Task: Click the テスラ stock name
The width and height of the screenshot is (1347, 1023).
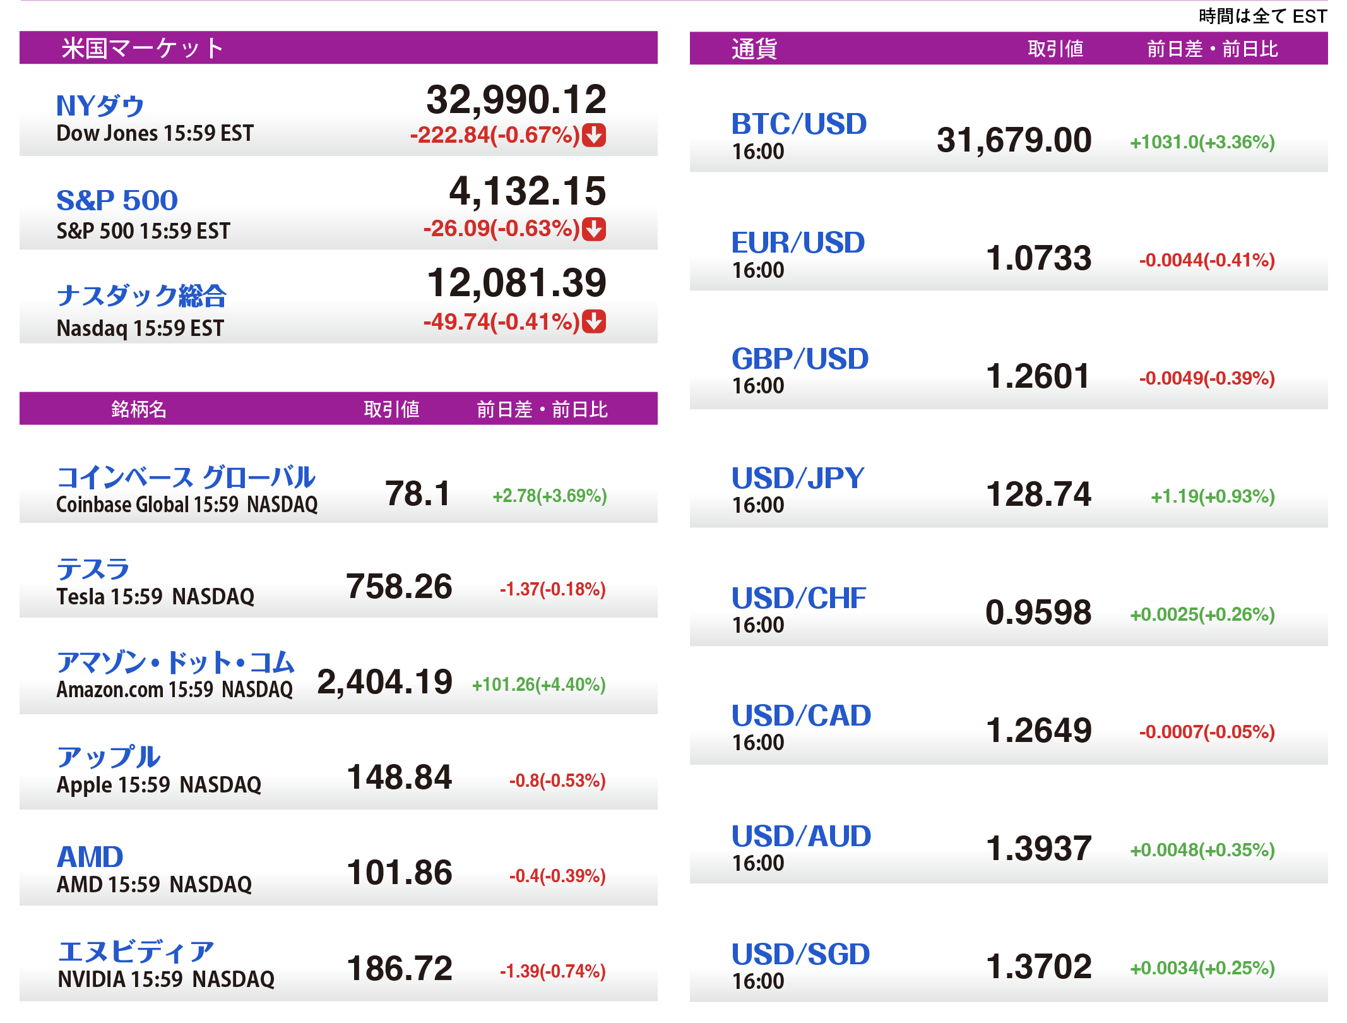Action: point(93,569)
